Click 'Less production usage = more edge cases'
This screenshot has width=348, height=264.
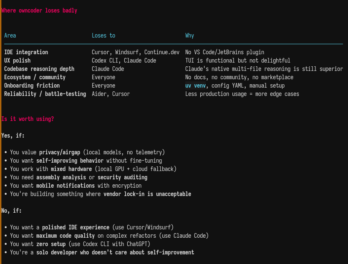(242, 94)
